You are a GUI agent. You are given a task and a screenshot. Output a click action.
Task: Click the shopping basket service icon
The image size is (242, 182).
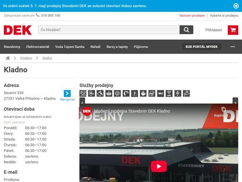(x=109, y=93)
